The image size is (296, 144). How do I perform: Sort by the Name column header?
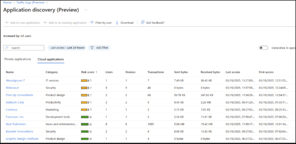point(10,72)
